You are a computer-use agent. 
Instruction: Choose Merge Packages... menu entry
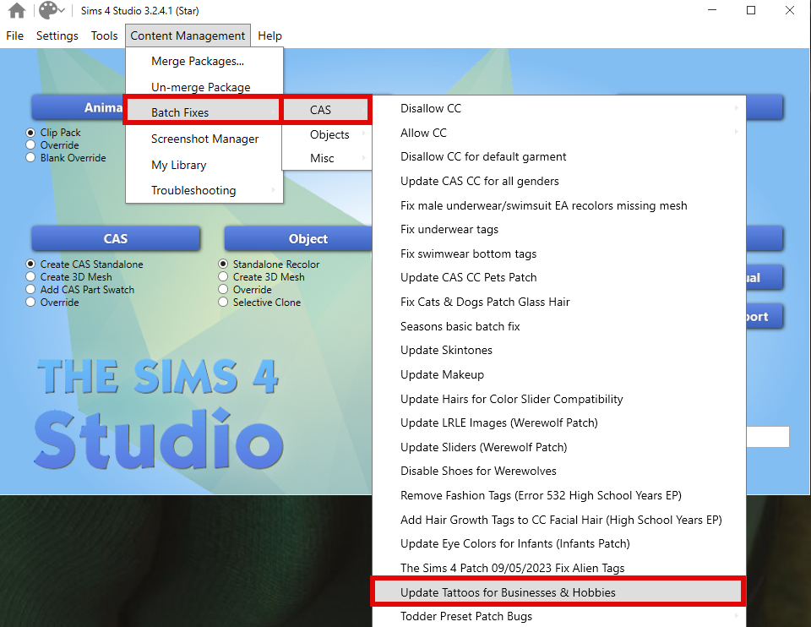coord(204,61)
